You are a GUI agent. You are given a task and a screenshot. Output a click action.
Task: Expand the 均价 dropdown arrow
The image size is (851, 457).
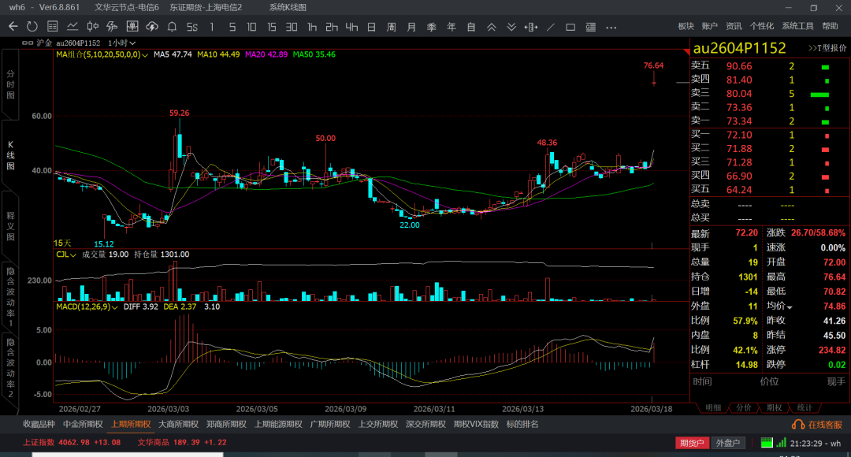click(x=790, y=307)
